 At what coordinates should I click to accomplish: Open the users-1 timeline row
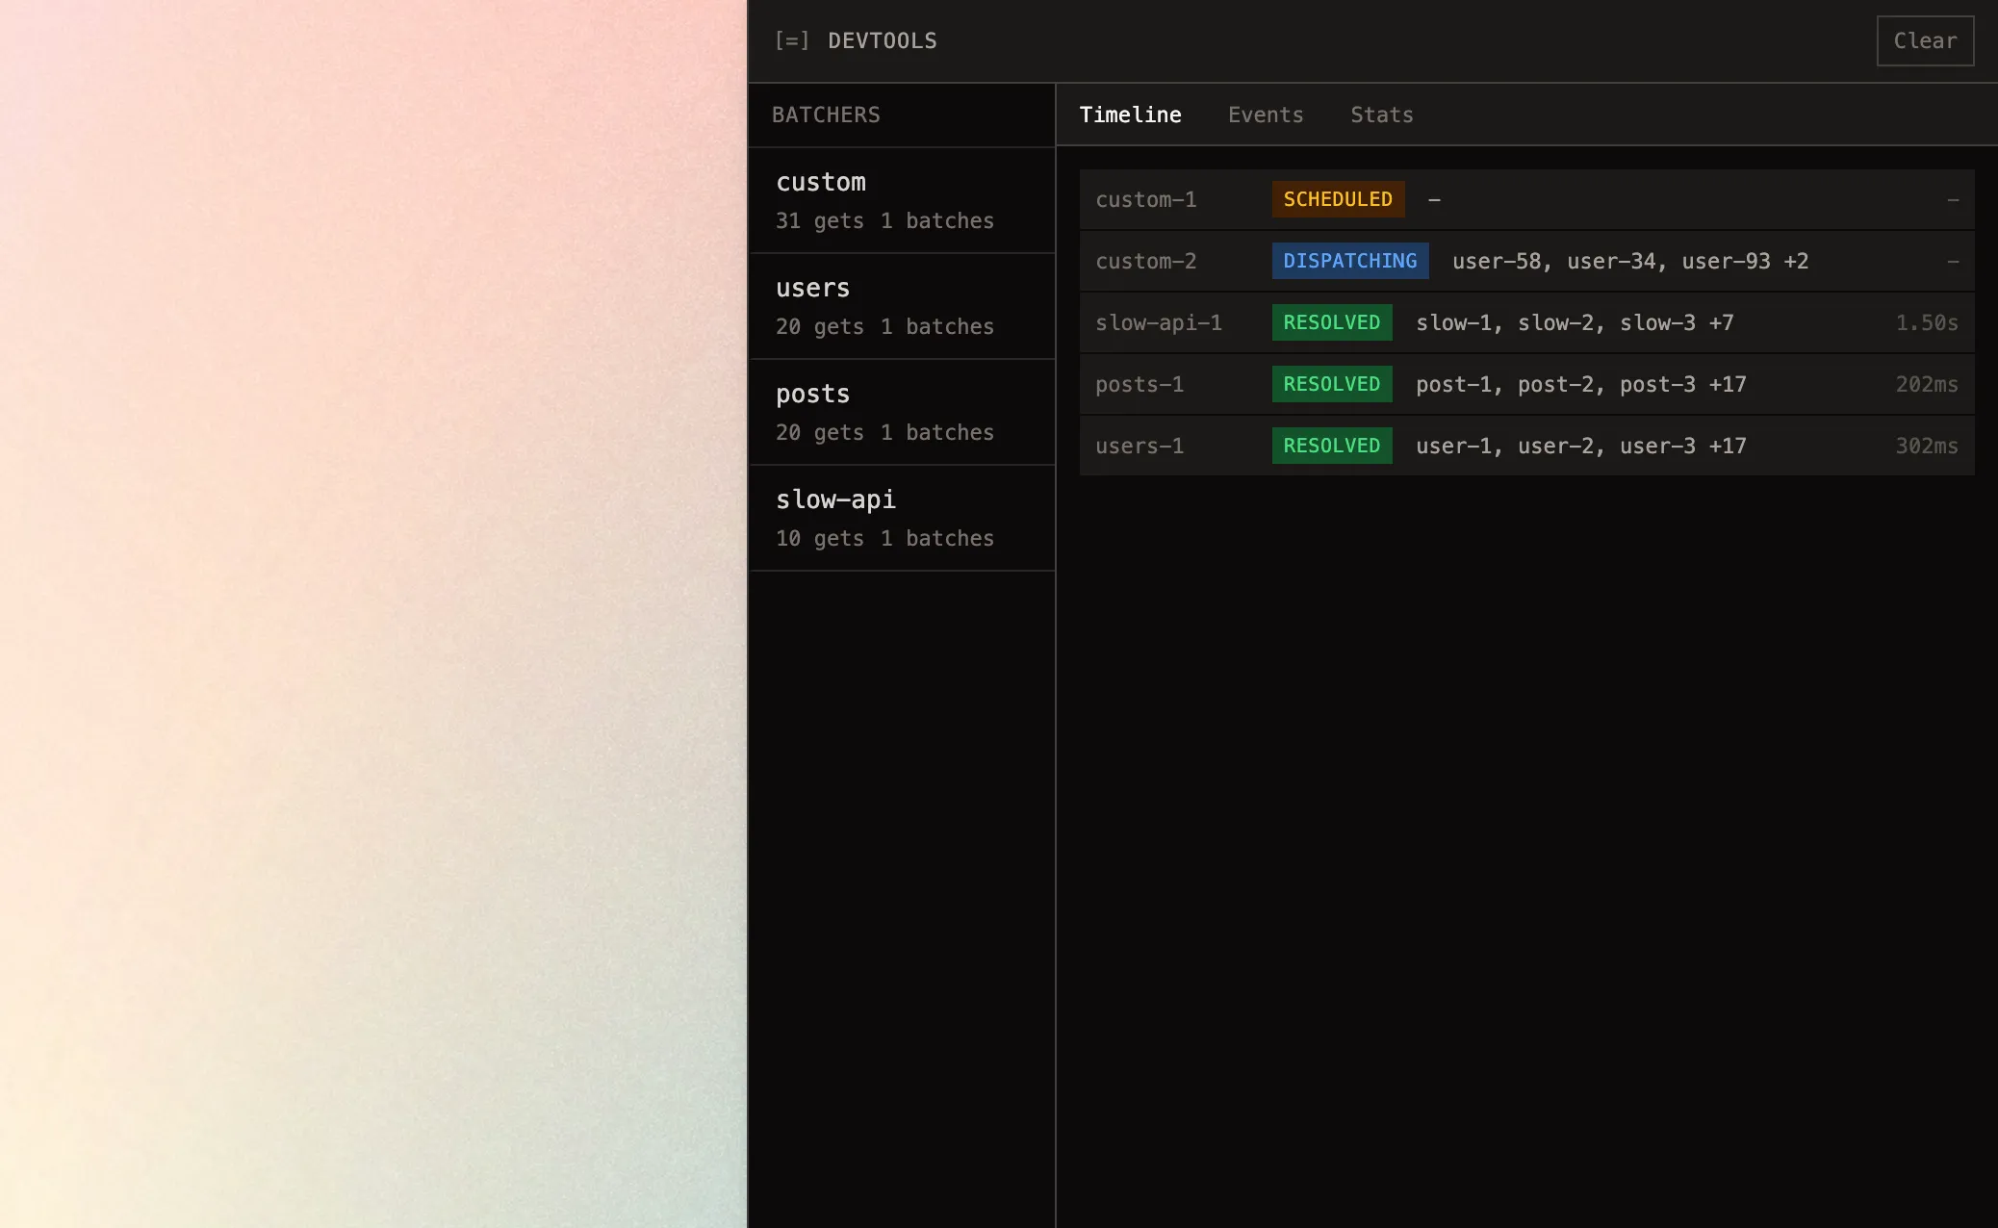[1526, 446]
